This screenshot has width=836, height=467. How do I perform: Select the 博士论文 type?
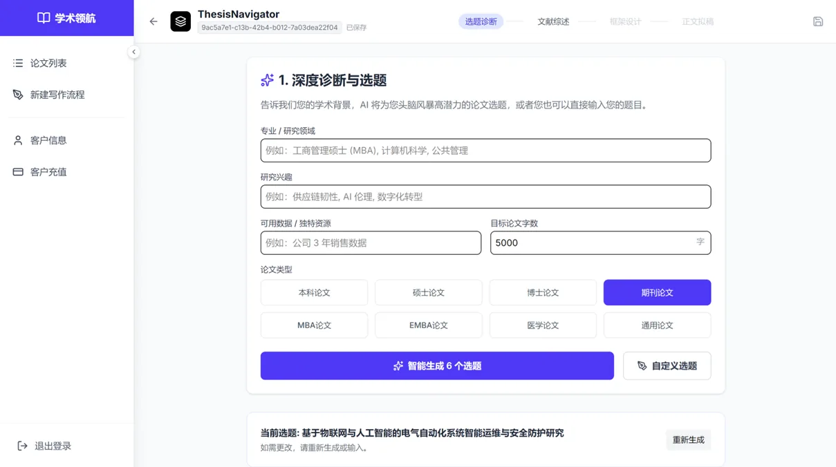pyautogui.click(x=543, y=293)
